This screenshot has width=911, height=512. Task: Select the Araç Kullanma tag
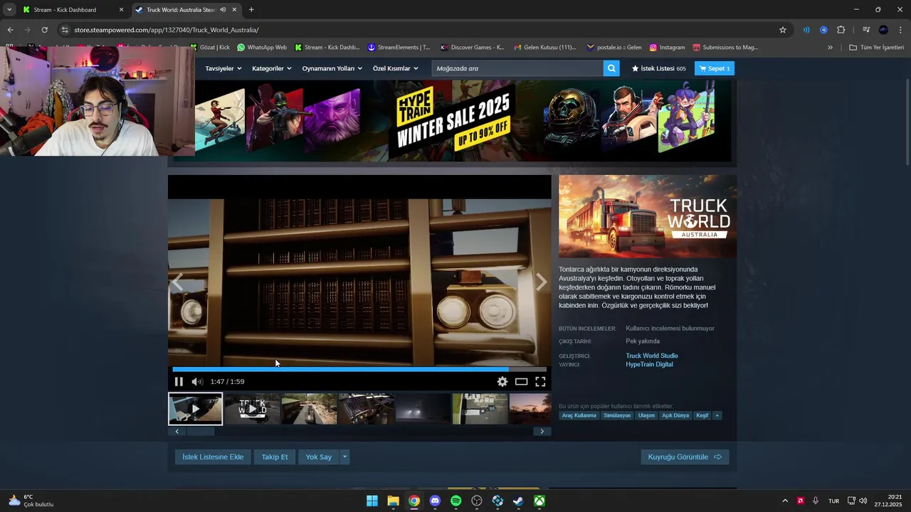579,415
